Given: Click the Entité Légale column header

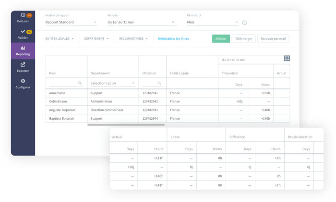Looking at the screenshot, I should tap(180, 73).
